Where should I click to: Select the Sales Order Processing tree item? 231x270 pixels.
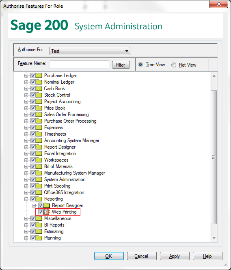click(x=67, y=114)
